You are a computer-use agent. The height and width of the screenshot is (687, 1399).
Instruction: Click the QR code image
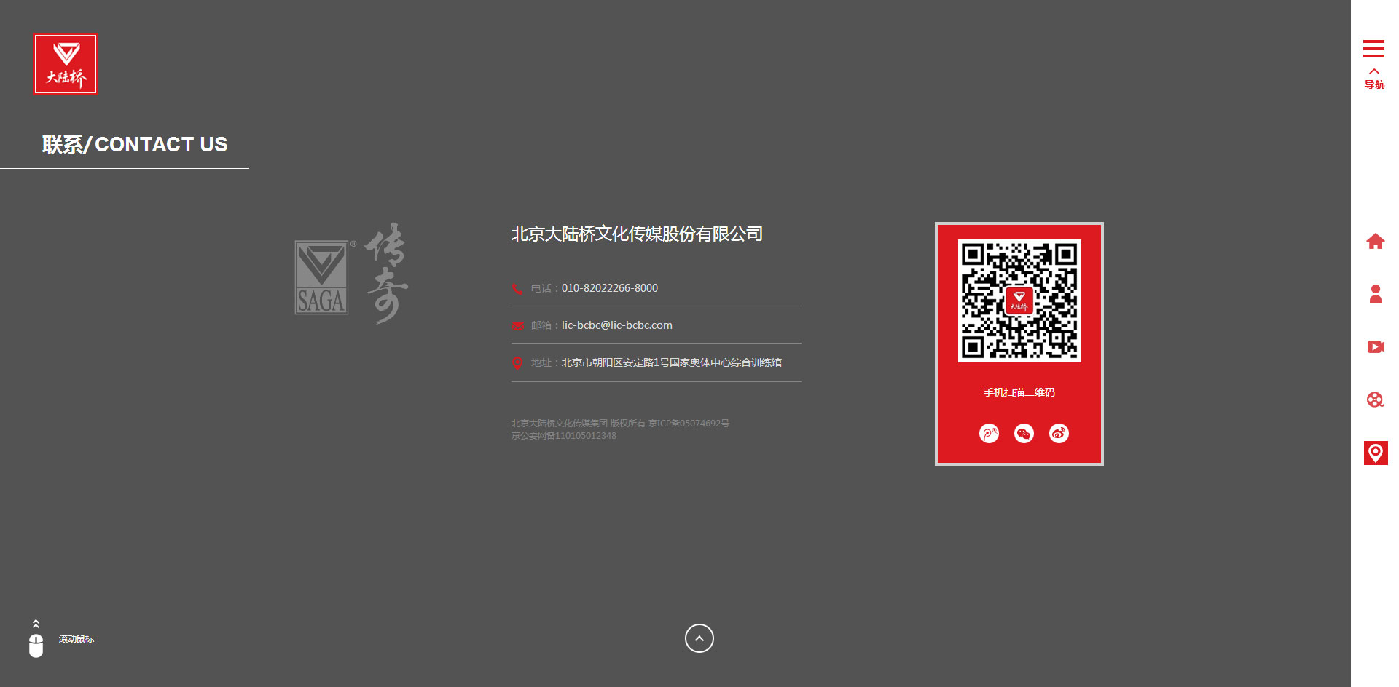coord(1019,301)
